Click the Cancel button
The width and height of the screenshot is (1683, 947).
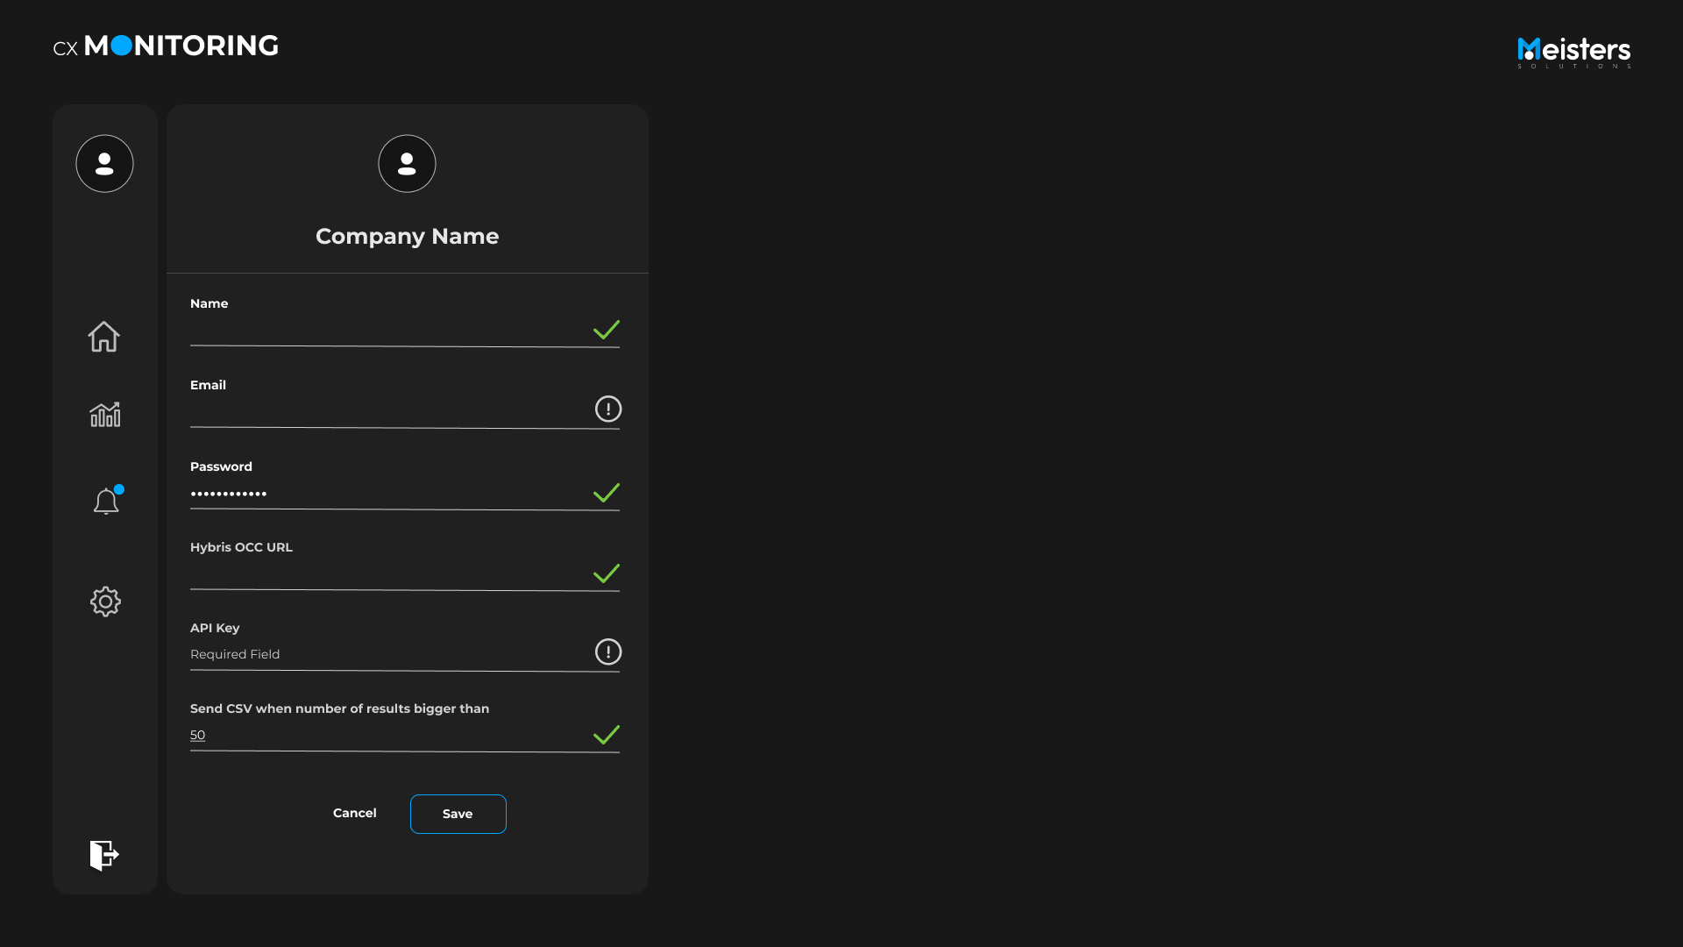coord(355,814)
